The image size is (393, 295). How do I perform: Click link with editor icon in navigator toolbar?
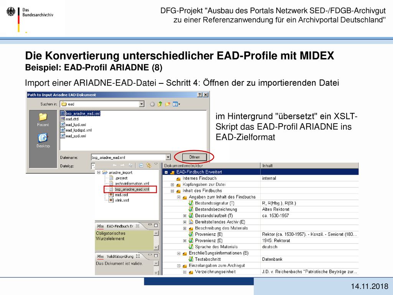click(x=149, y=165)
